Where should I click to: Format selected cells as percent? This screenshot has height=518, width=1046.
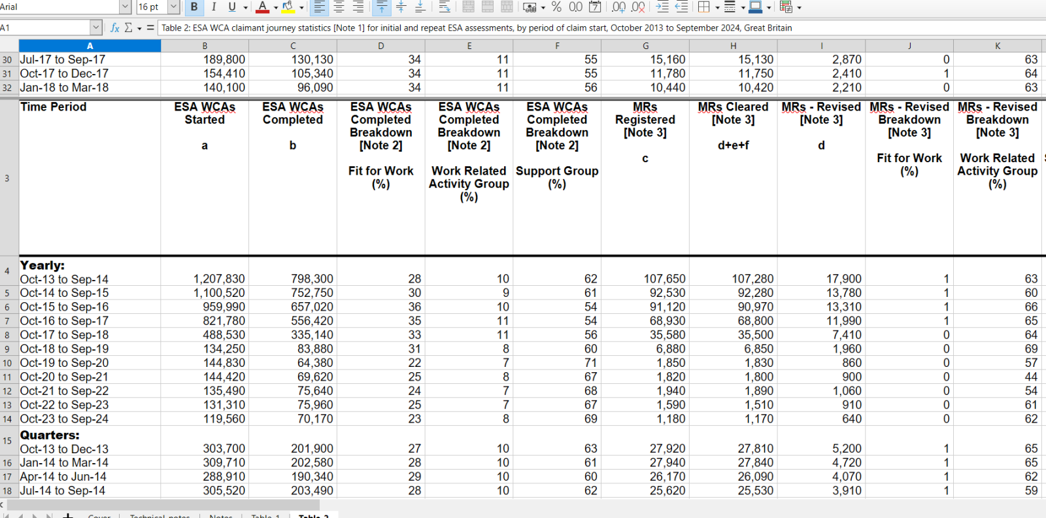(x=556, y=7)
